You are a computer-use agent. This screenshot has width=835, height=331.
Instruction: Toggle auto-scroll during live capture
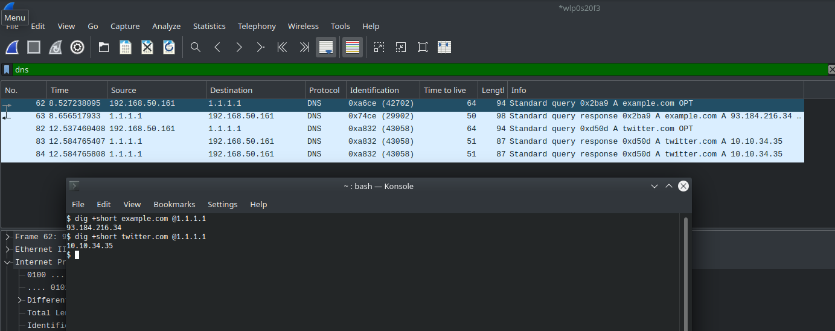pos(326,47)
